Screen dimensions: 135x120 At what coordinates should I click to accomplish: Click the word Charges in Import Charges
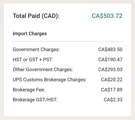click(x=38, y=34)
